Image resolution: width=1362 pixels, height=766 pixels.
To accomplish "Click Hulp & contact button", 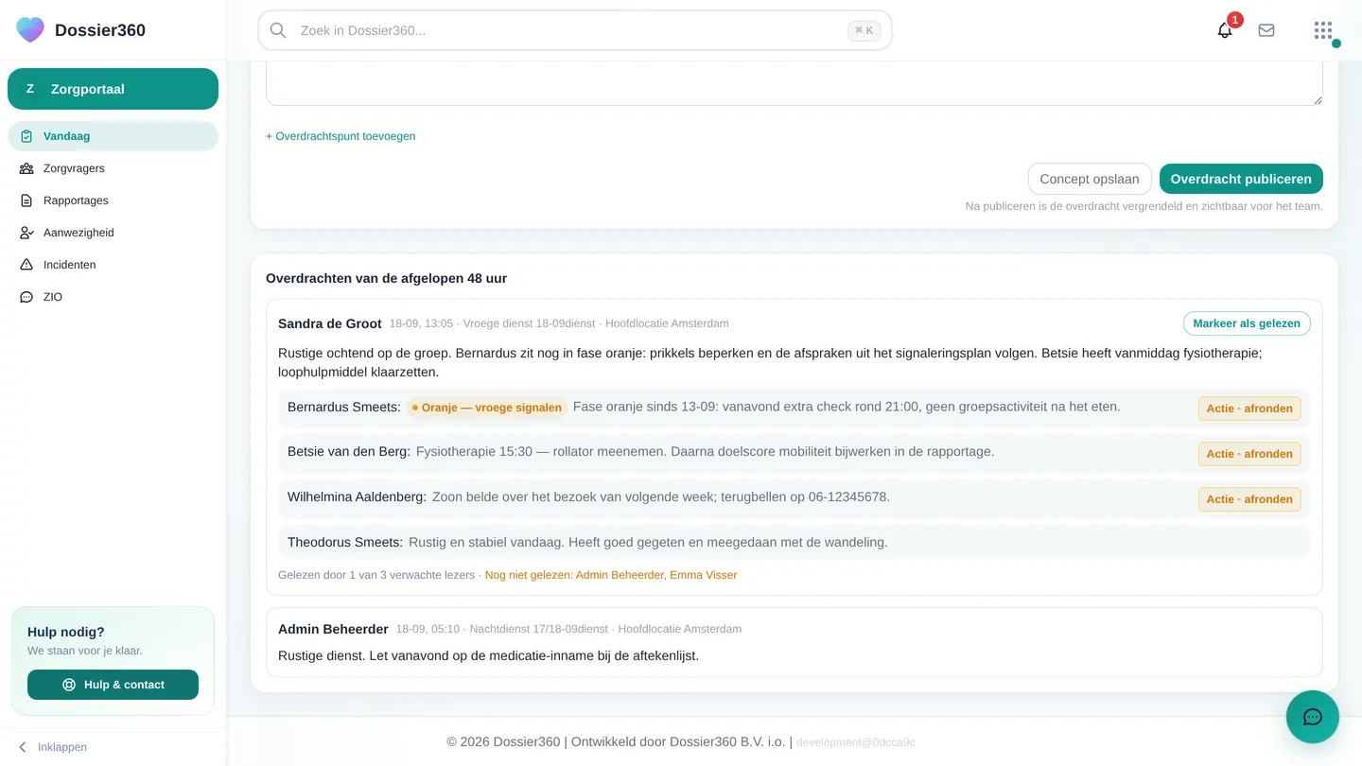I will pos(113,685).
